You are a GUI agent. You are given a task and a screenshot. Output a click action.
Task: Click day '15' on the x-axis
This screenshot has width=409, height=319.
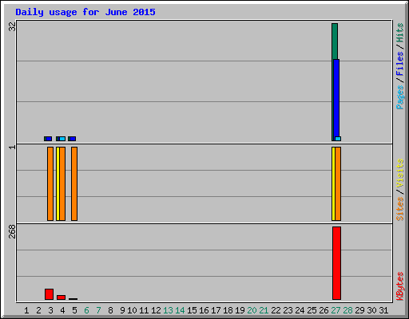[192, 310]
